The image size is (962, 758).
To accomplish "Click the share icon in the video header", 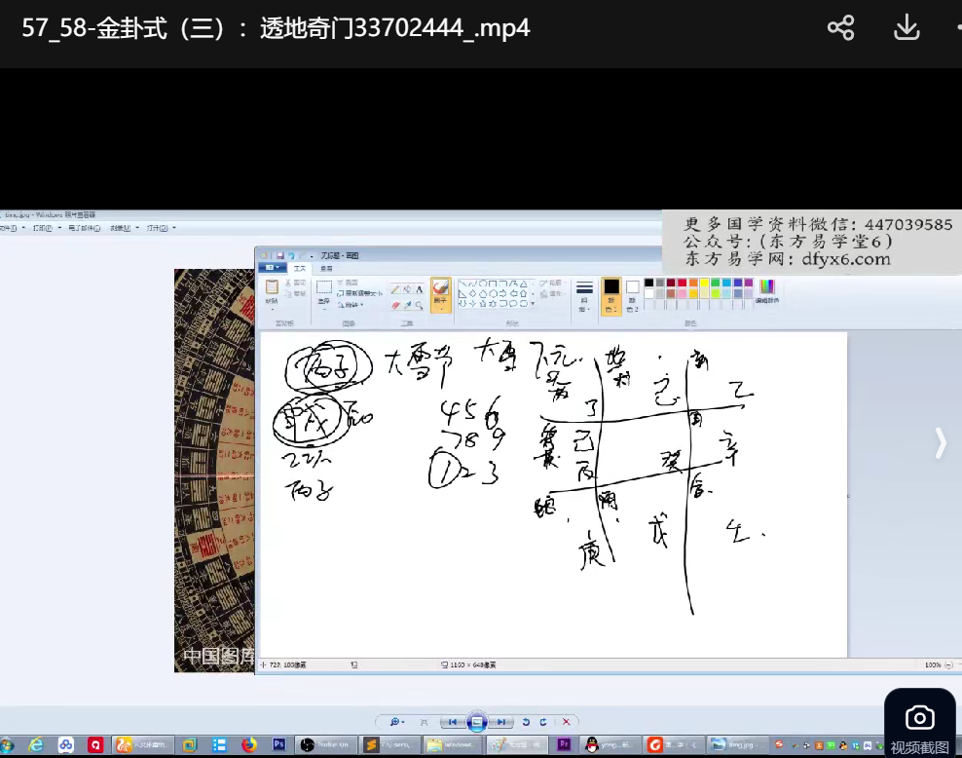I will (x=840, y=27).
